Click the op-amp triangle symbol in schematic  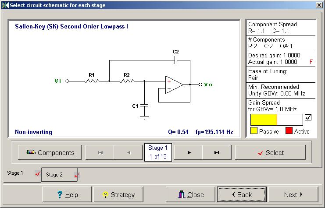[174, 85]
